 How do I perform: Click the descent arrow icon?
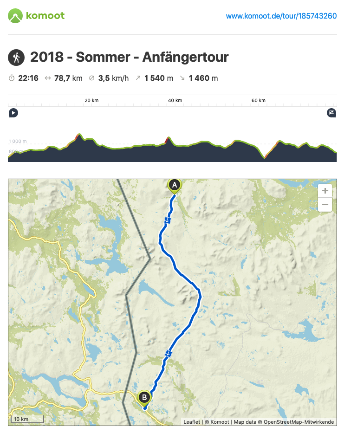pyautogui.click(x=182, y=78)
